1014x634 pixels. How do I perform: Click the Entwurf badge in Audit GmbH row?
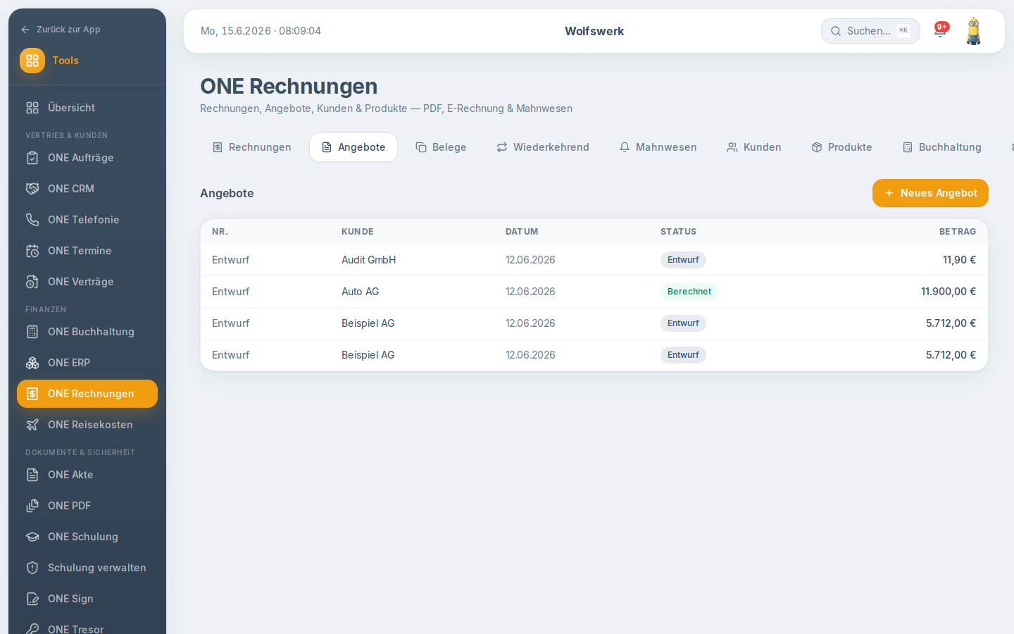point(683,260)
